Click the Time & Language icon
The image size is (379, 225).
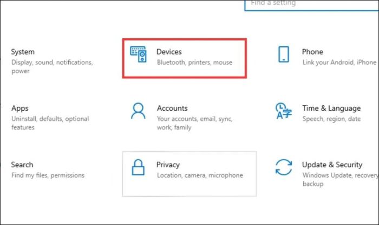click(284, 111)
